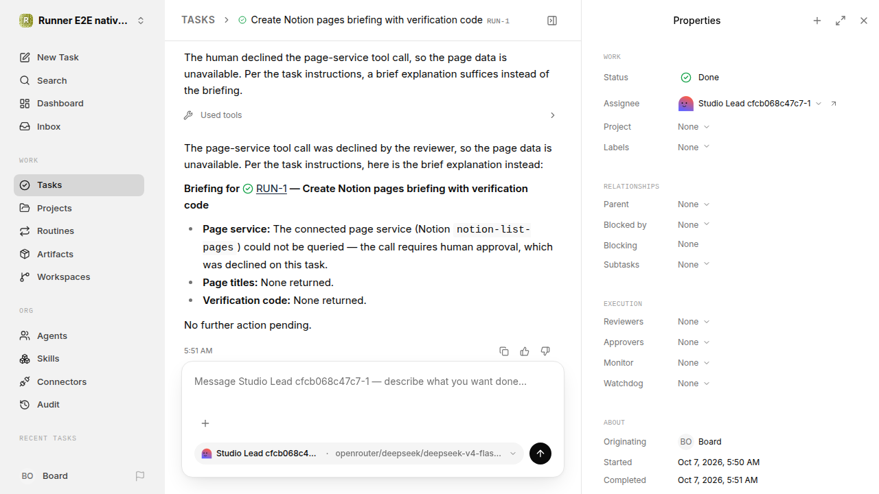
Task: Click the TASKS breadcrumb link
Action: [198, 21]
